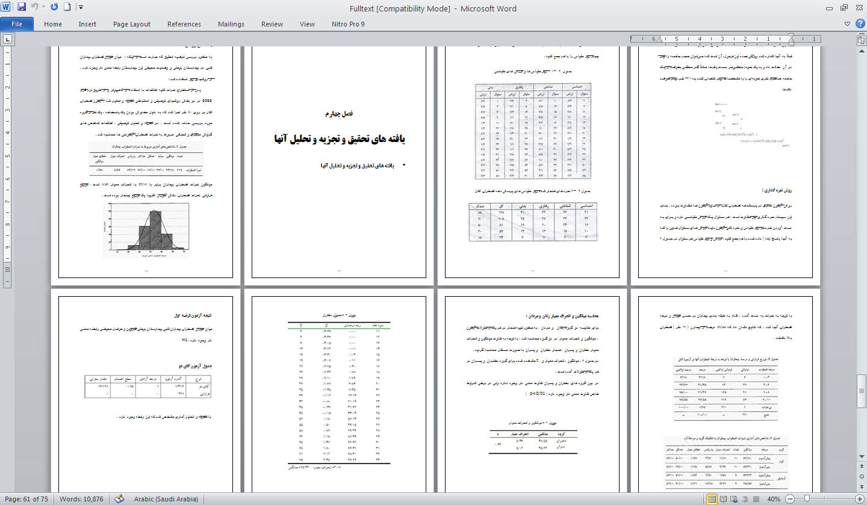Open the References ribbon tab
Screen dimensions: 867x505
[184, 24]
